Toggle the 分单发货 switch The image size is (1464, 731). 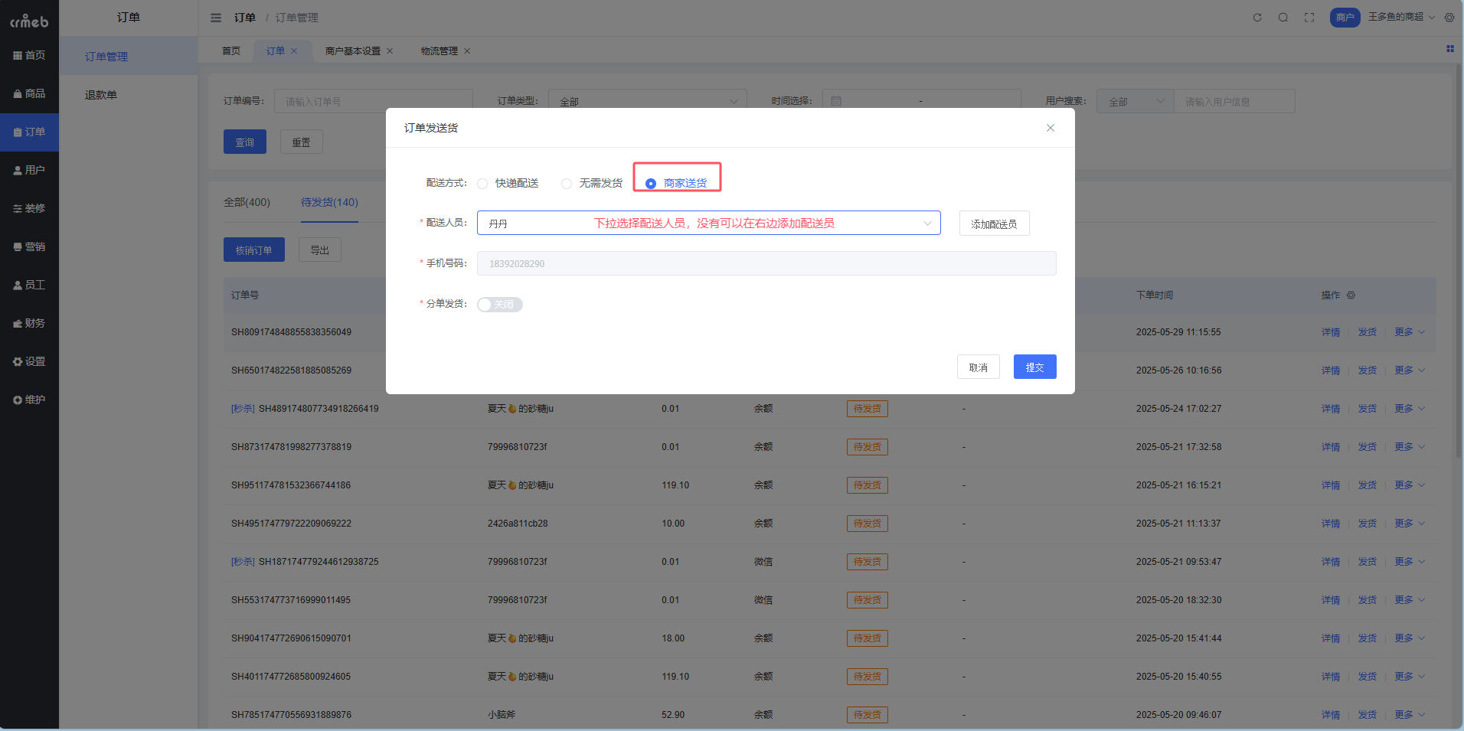click(499, 305)
